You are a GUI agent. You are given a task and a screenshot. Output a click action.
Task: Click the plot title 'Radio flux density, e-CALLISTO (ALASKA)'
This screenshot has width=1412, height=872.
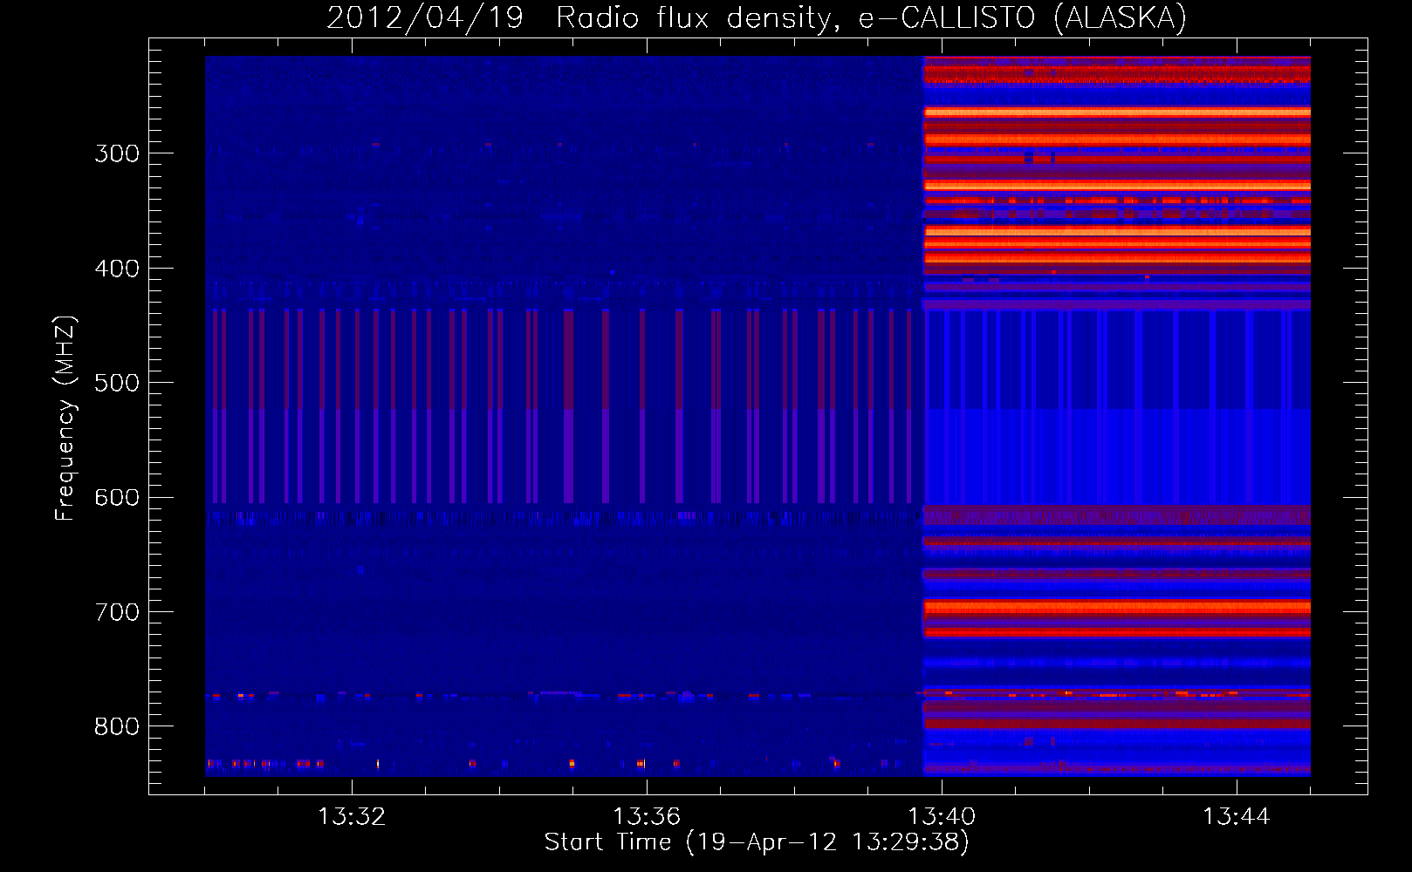coord(872,17)
